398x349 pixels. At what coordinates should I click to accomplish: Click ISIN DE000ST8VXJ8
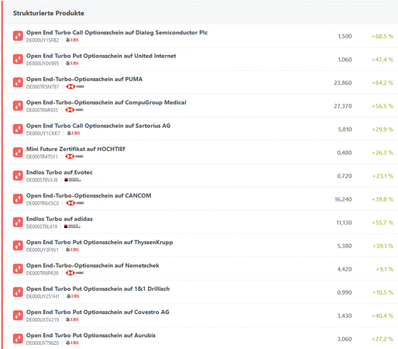coord(42,180)
